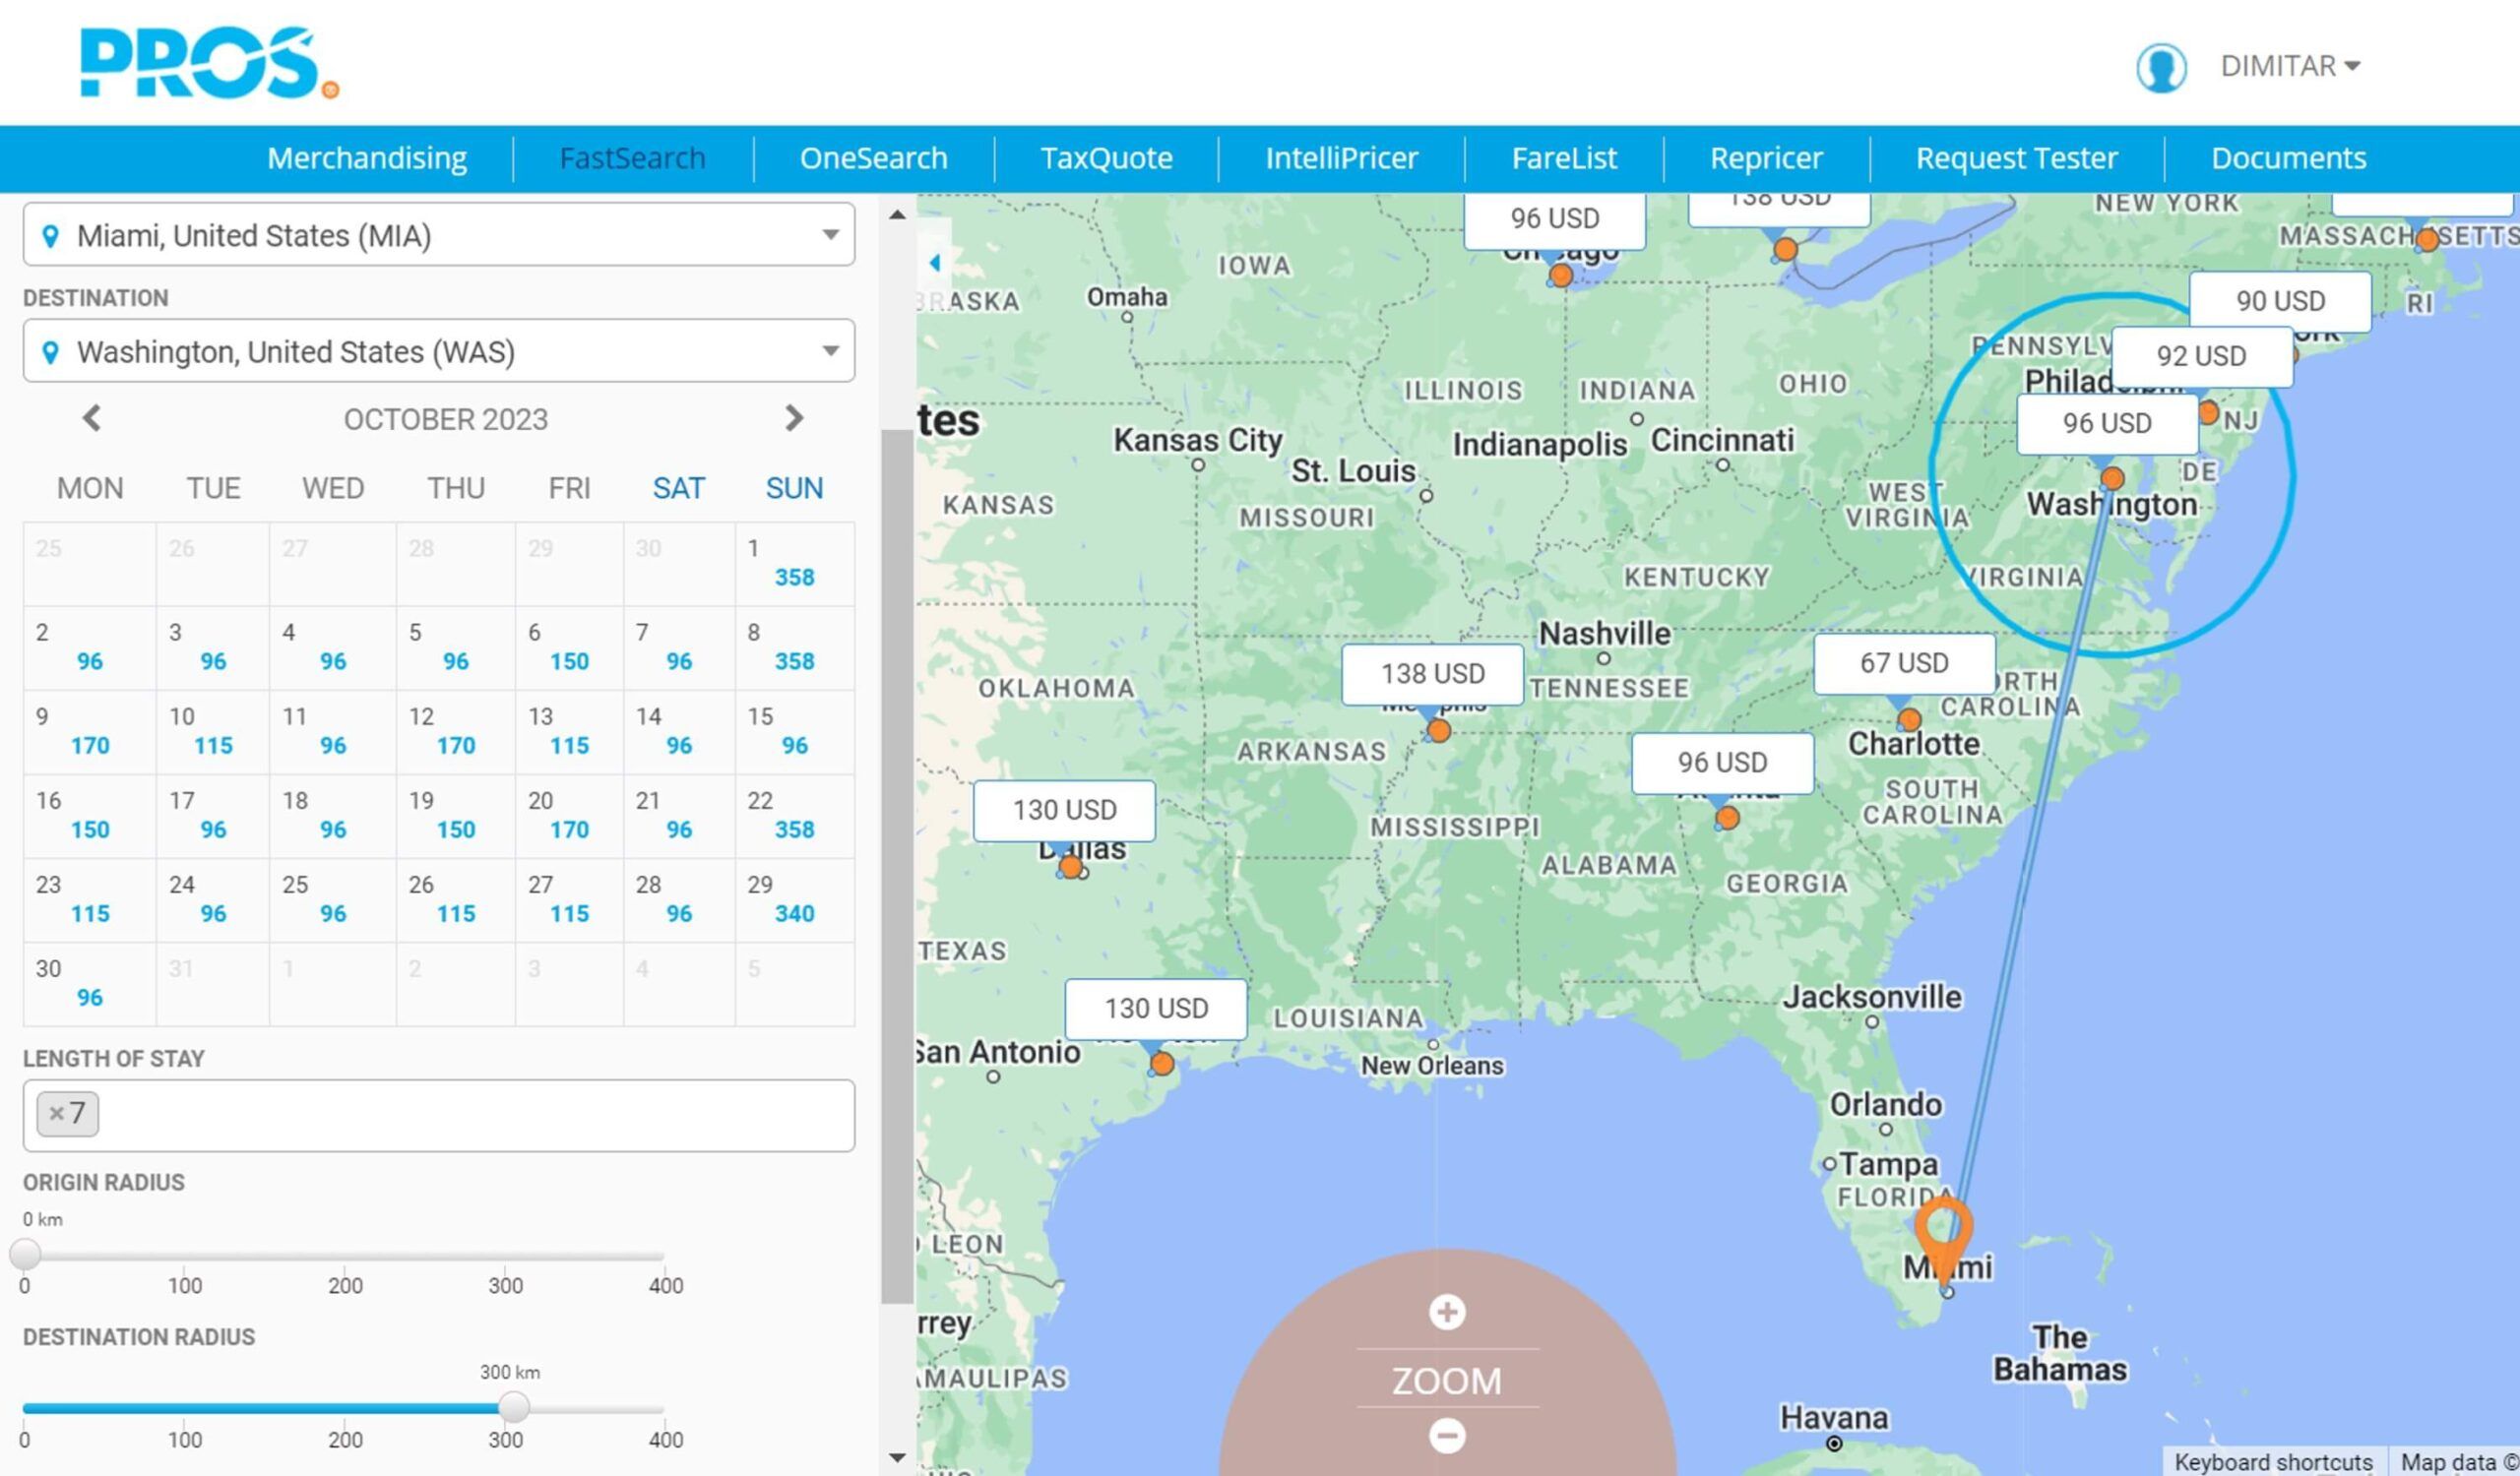The image size is (2520, 1476).
Task: Open the Miami origin dropdown
Action: pyautogui.click(x=830, y=235)
